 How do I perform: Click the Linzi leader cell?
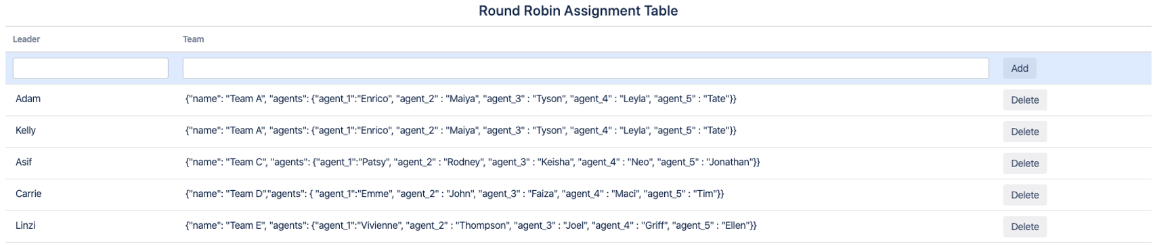point(25,226)
